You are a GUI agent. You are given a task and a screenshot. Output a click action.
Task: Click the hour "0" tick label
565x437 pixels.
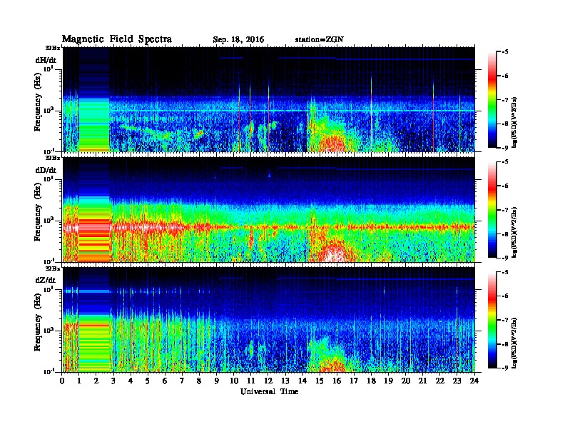pyautogui.click(x=62, y=381)
